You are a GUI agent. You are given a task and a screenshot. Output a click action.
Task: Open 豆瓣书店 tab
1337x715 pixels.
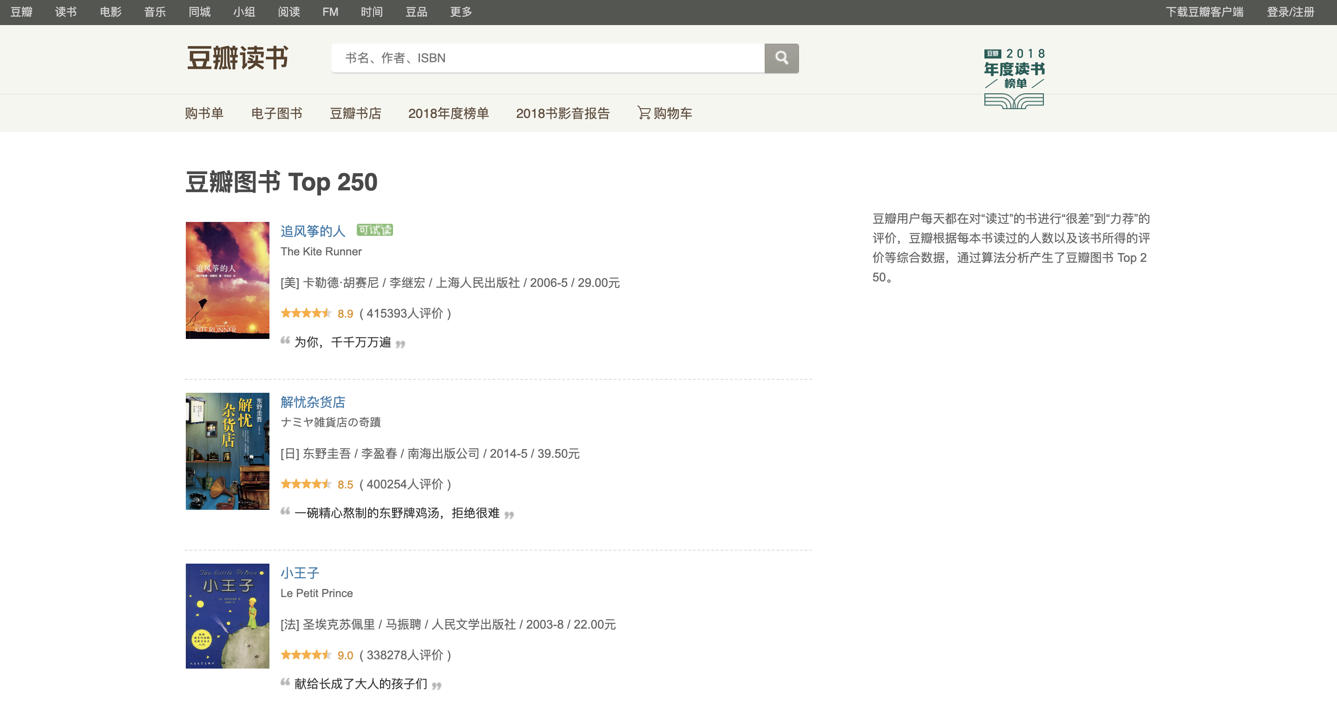click(355, 113)
